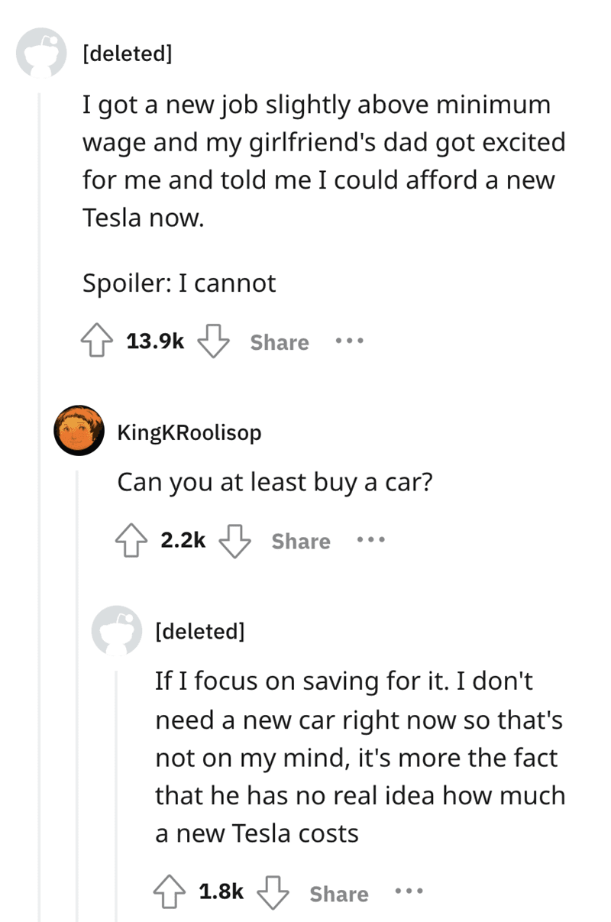Image resolution: width=611 pixels, height=922 pixels.
Task: Click the 'Spoiler: I cannot' text
Action: [179, 283]
